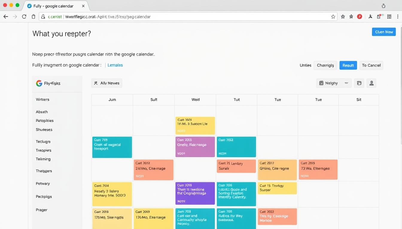Image resolution: width=402 pixels, height=229 pixels.
Task: Switch to the Result view
Action: tap(348, 65)
